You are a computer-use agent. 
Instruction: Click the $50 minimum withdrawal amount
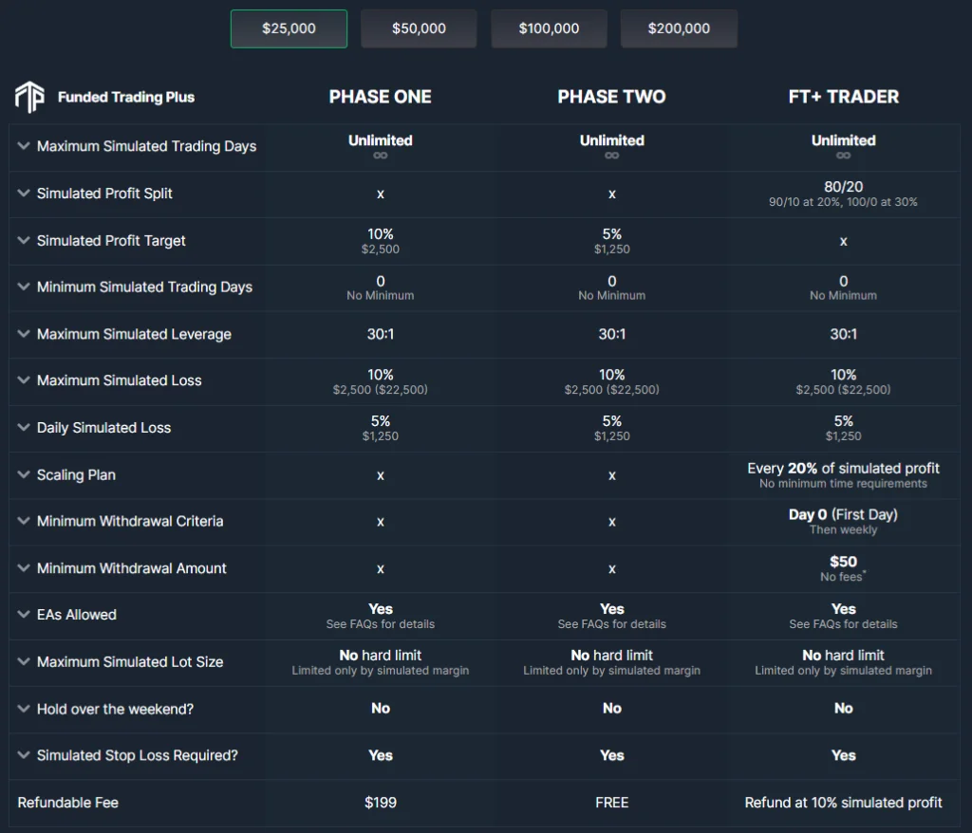[844, 562]
